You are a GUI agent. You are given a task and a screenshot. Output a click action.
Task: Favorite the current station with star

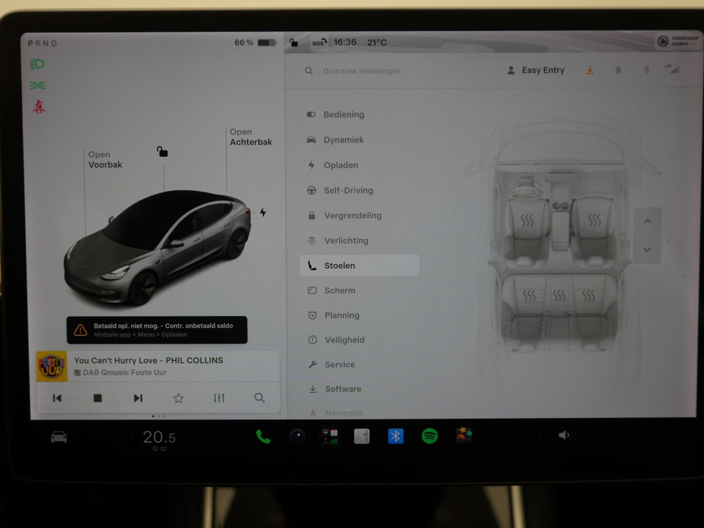179,398
